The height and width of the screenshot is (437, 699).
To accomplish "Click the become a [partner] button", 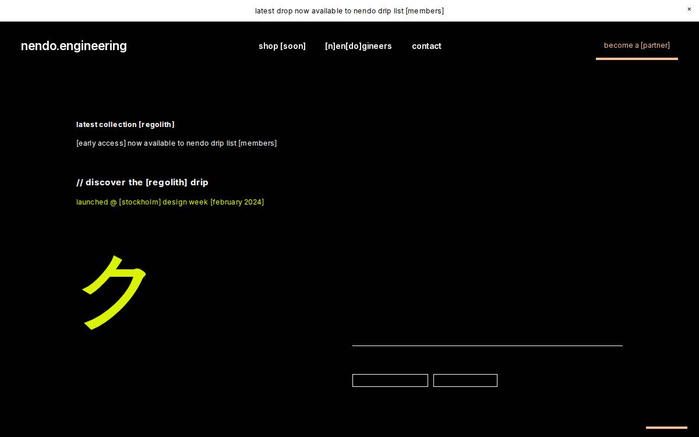I will click(637, 46).
